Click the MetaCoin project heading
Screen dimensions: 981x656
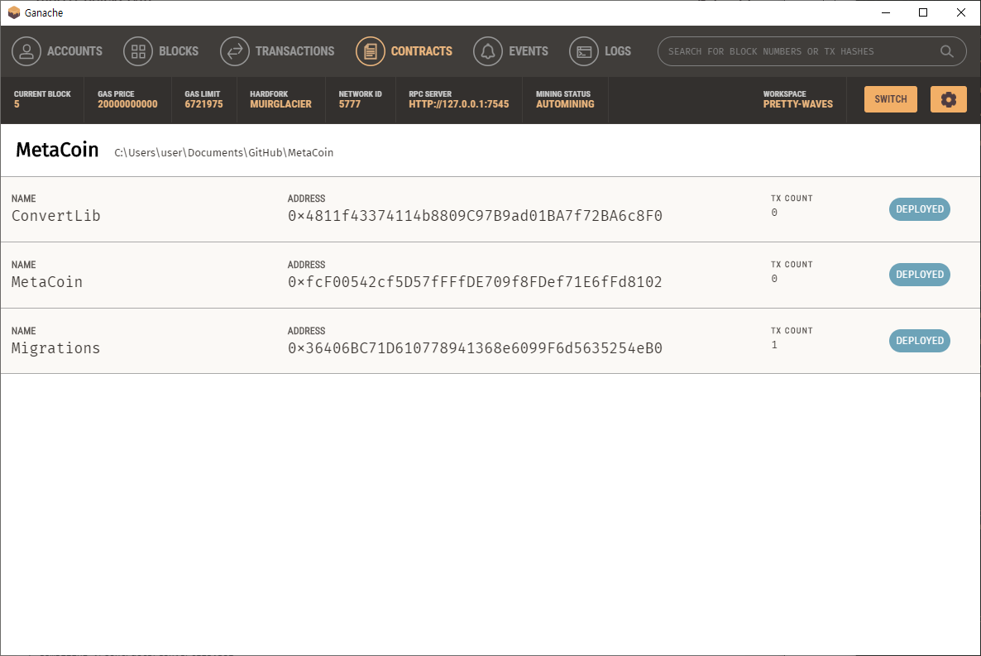click(x=57, y=150)
